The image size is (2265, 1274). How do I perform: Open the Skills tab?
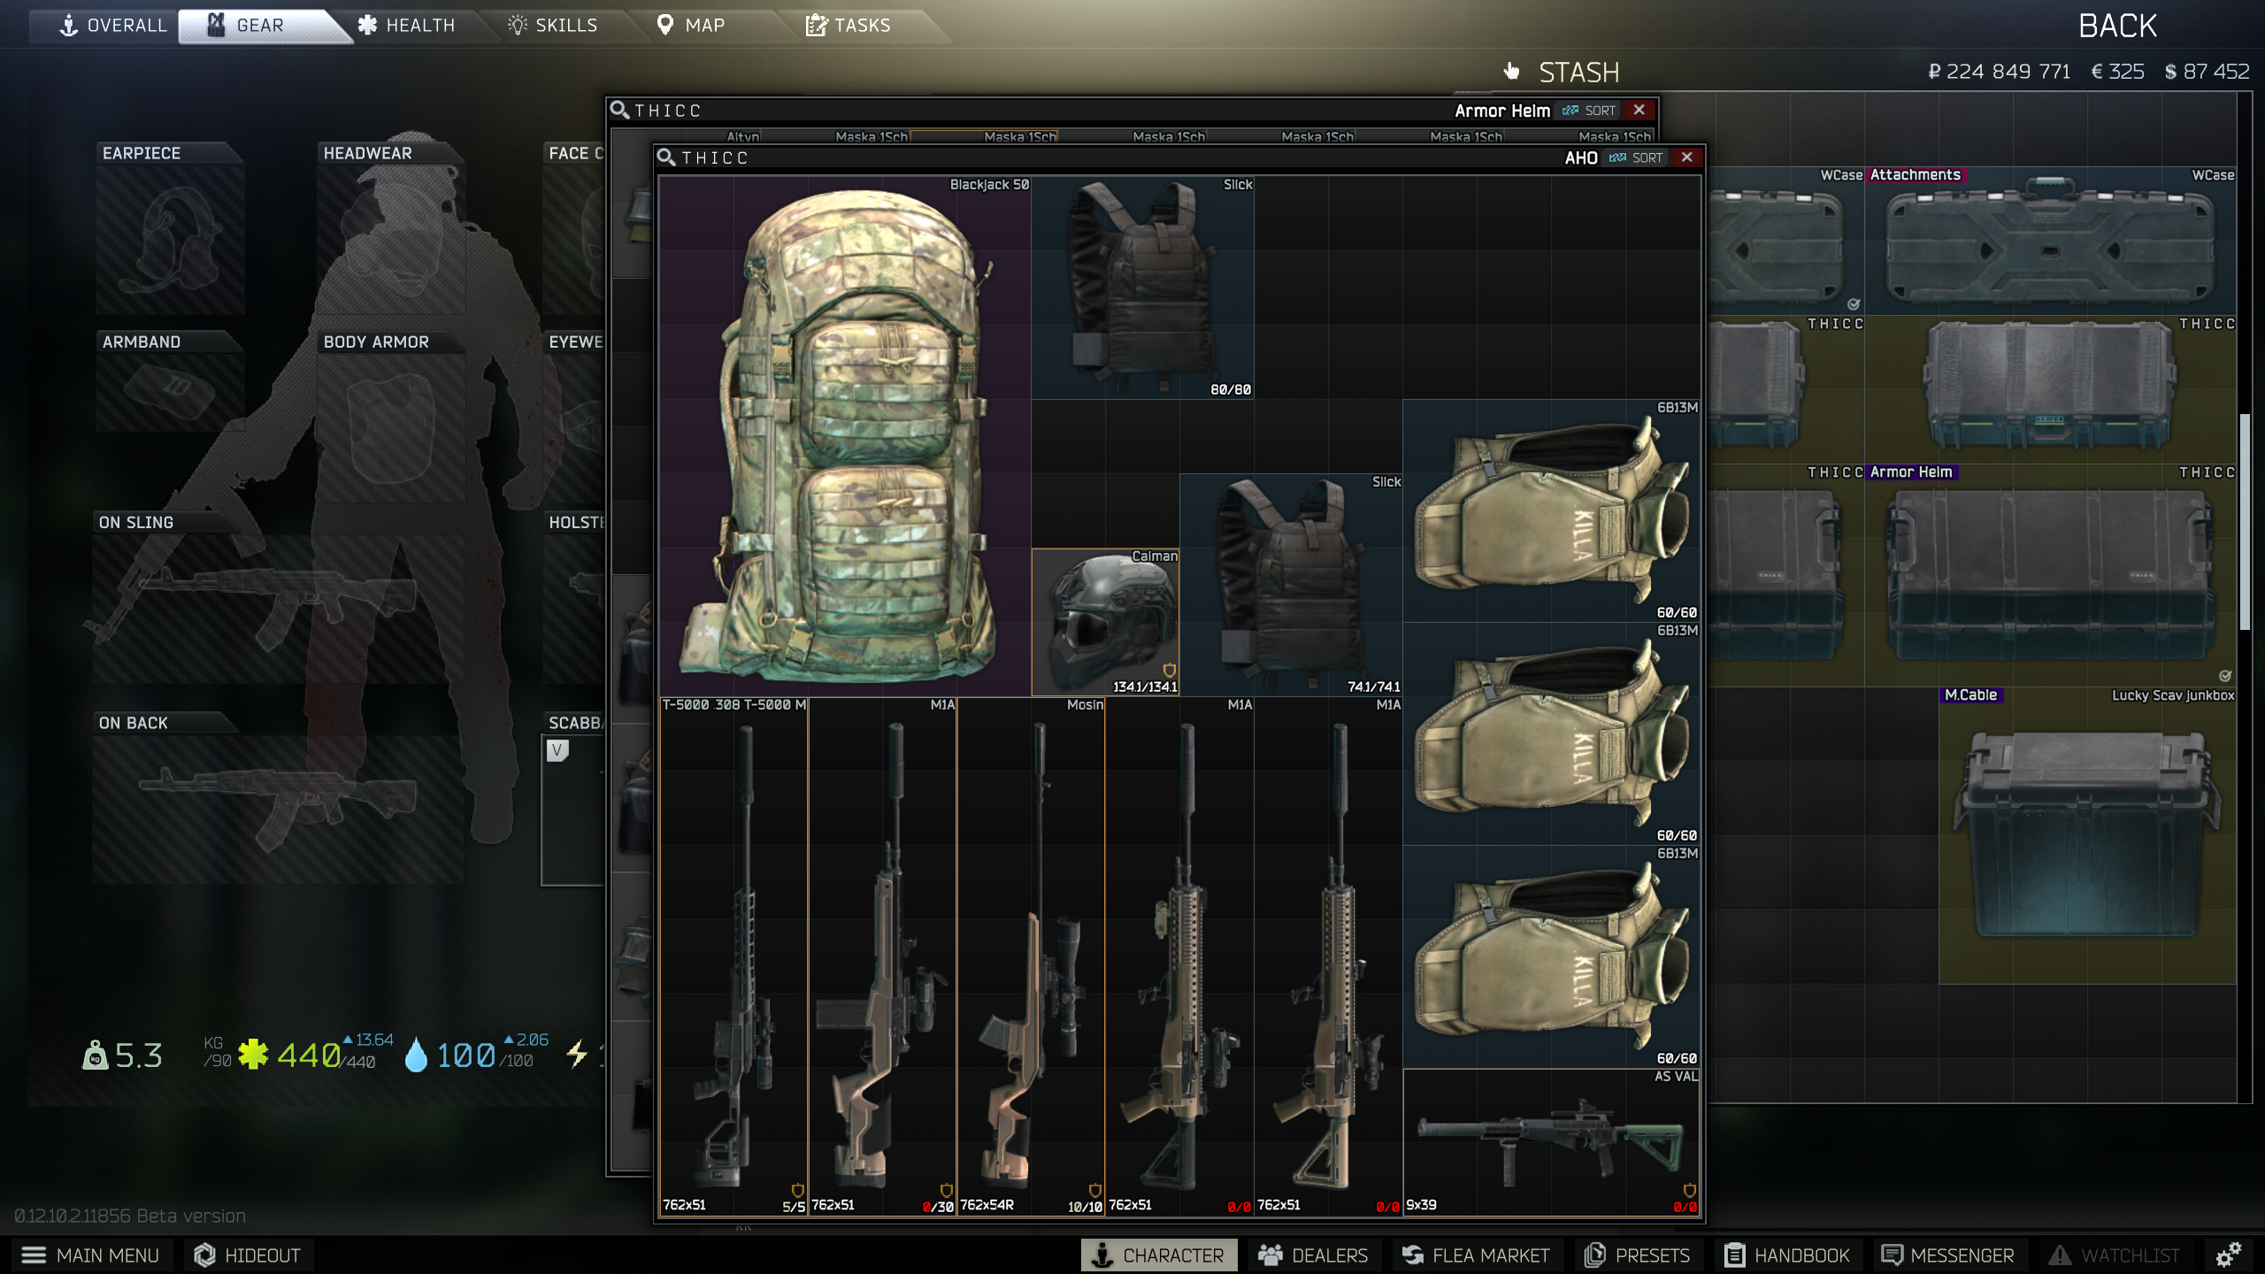[554, 26]
